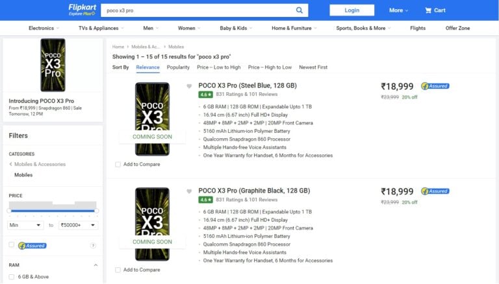The image size is (499, 284).
Task: Open the Graphite Black phone thumbnail
Action: point(152,224)
